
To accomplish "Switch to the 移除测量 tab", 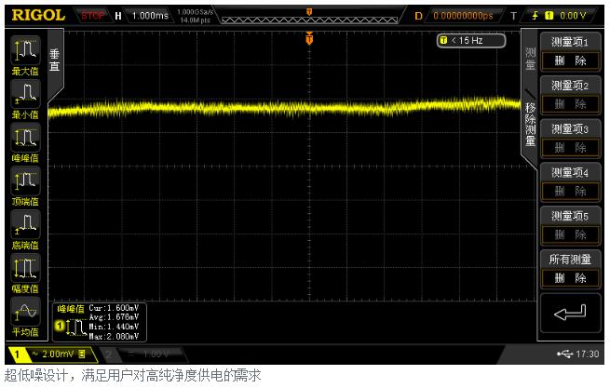I will click(530, 122).
